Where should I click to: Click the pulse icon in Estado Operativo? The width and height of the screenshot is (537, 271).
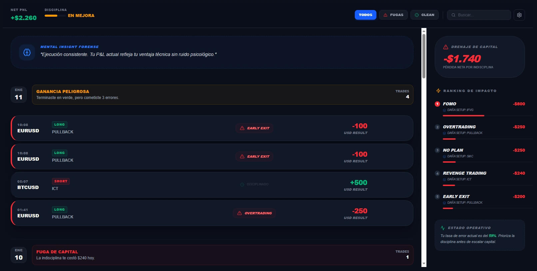click(x=443, y=228)
